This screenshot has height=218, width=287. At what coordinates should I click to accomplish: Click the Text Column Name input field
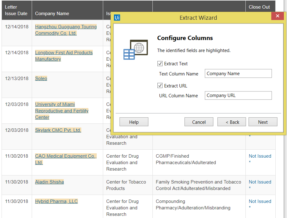pos(238,74)
